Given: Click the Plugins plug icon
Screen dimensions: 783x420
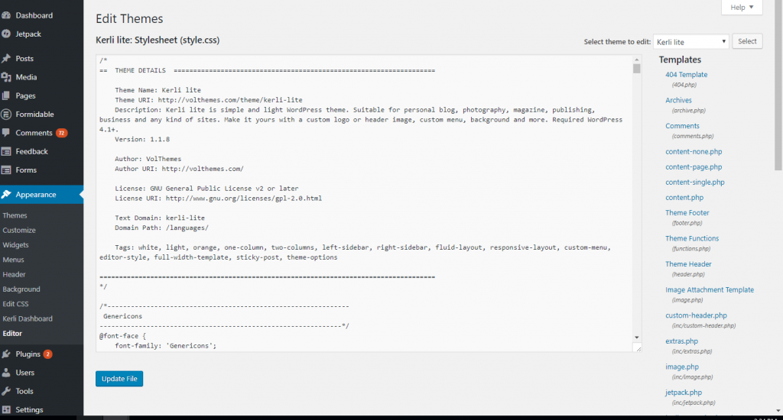Looking at the screenshot, I should (6, 354).
